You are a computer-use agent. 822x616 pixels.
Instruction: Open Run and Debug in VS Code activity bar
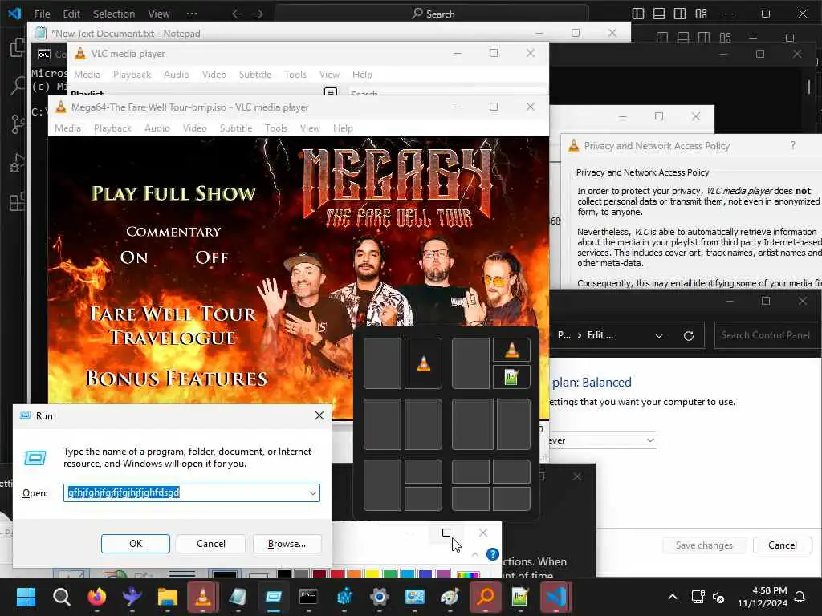point(18,164)
